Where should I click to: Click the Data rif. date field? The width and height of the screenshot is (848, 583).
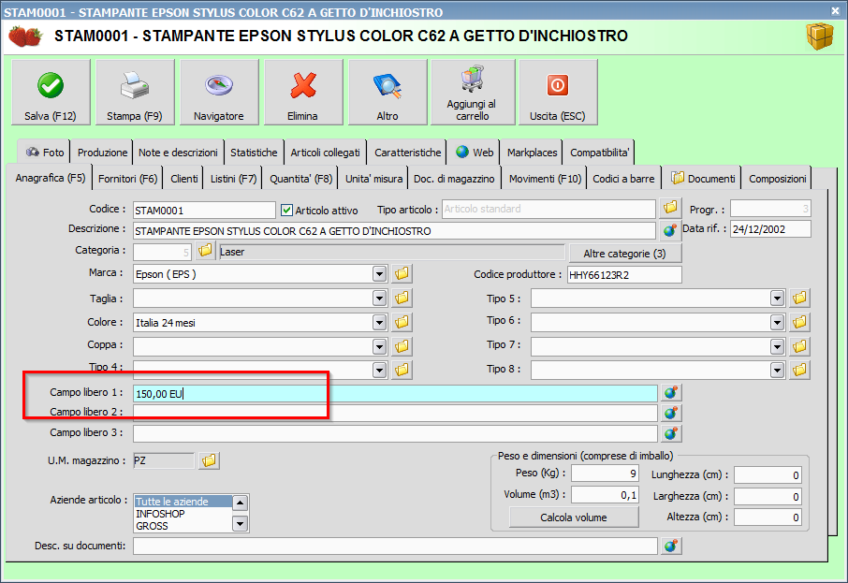tap(770, 229)
